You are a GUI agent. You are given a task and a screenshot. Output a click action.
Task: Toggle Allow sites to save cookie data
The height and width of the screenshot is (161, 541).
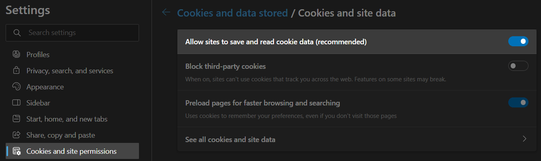pyautogui.click(x=518, y=41)
